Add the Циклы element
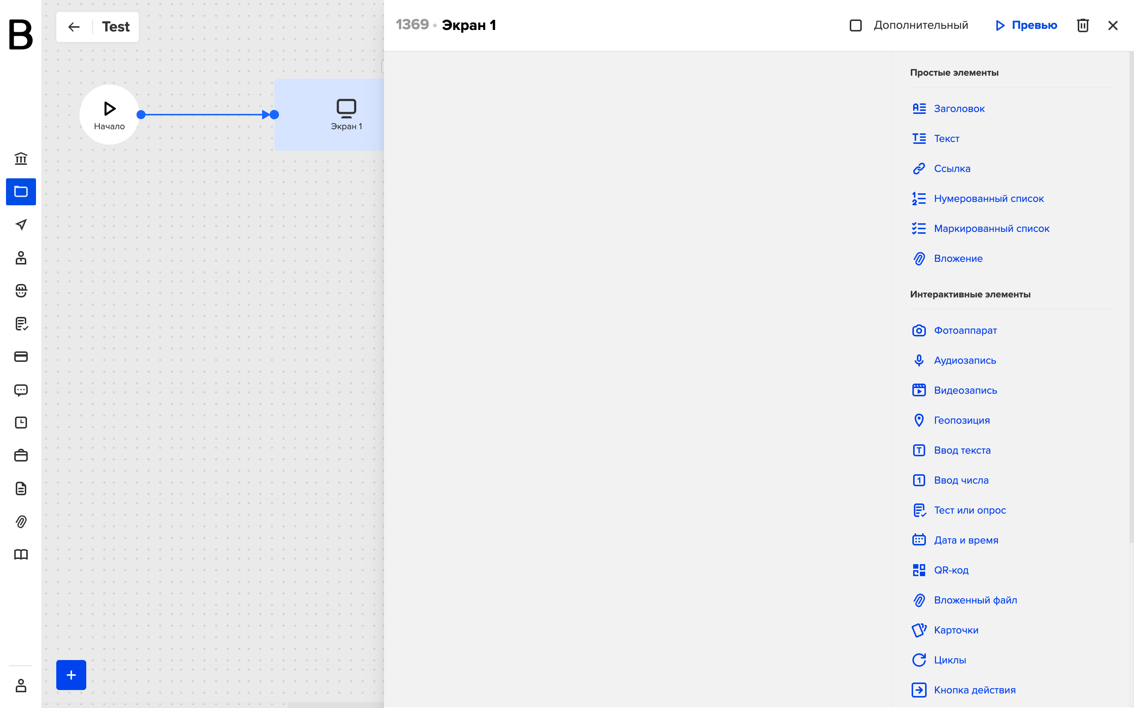This screenshot has height=708, width=1134. tap(939, 660)
